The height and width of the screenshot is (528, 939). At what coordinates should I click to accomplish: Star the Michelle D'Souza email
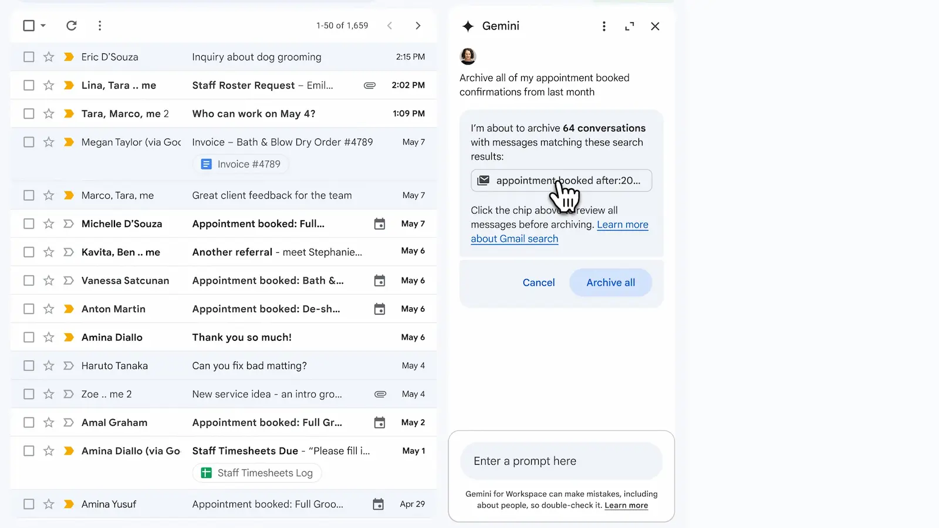(x=49, y=224)
